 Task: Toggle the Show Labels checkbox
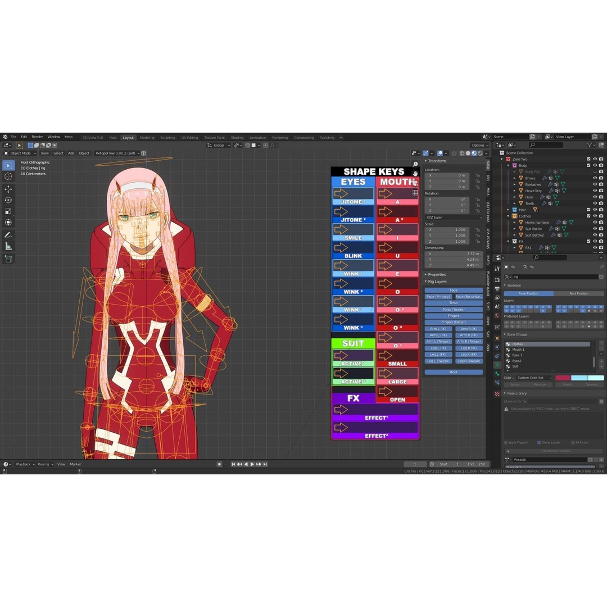[539, 442]
